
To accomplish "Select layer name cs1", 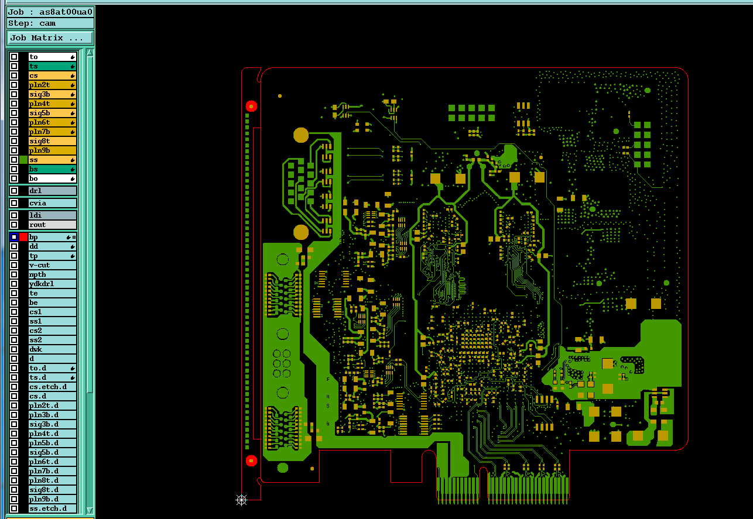I will (53, 312).
